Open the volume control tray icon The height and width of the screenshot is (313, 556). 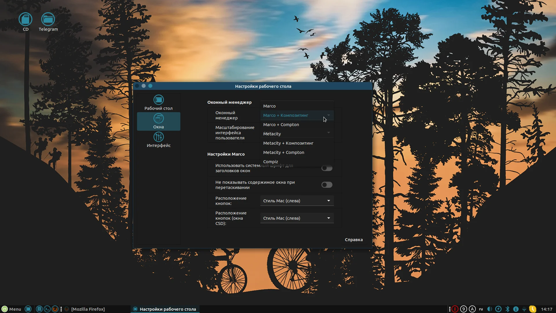pos(489,309)
